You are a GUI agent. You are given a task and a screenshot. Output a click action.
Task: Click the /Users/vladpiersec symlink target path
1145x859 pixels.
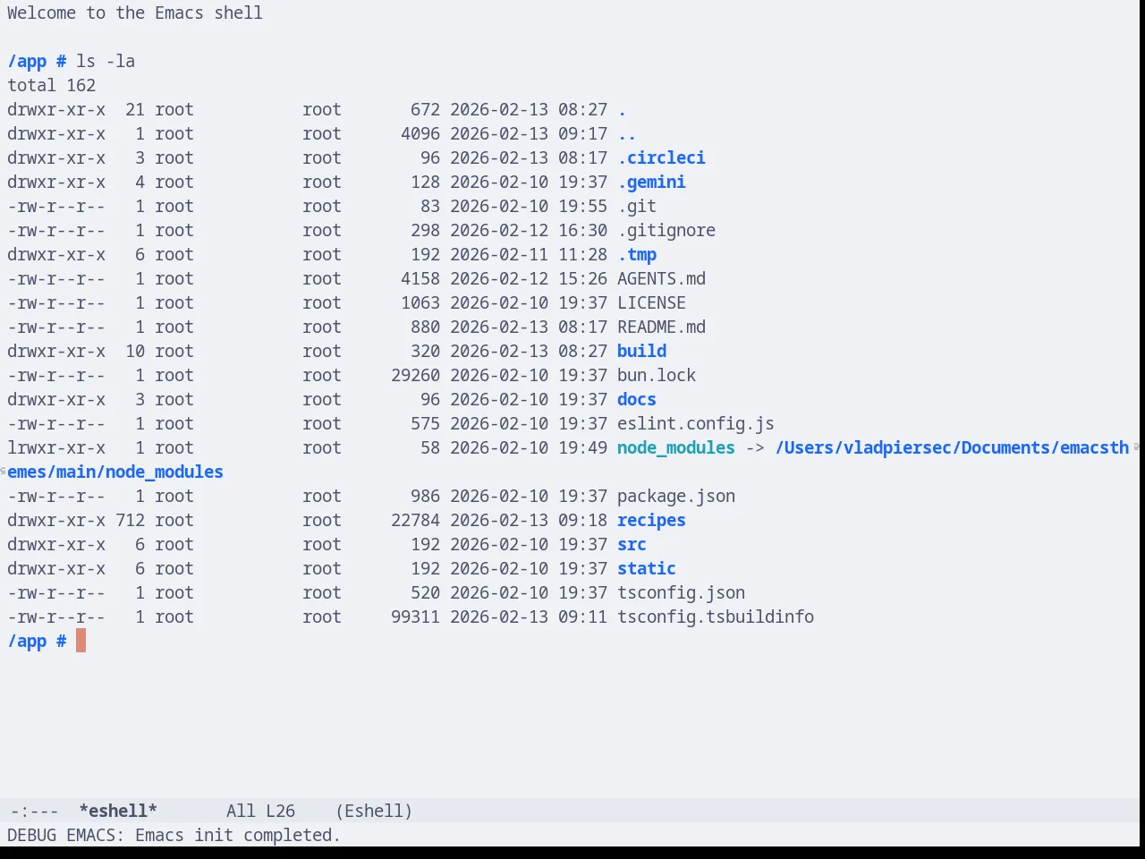click(952, 447)
